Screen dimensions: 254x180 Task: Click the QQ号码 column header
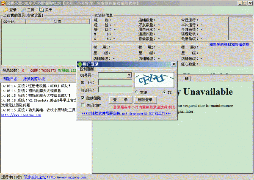point(14,22)
